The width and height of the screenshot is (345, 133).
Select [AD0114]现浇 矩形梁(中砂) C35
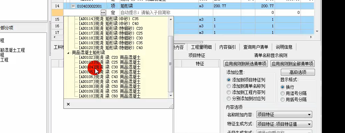[x=109, y=19]
